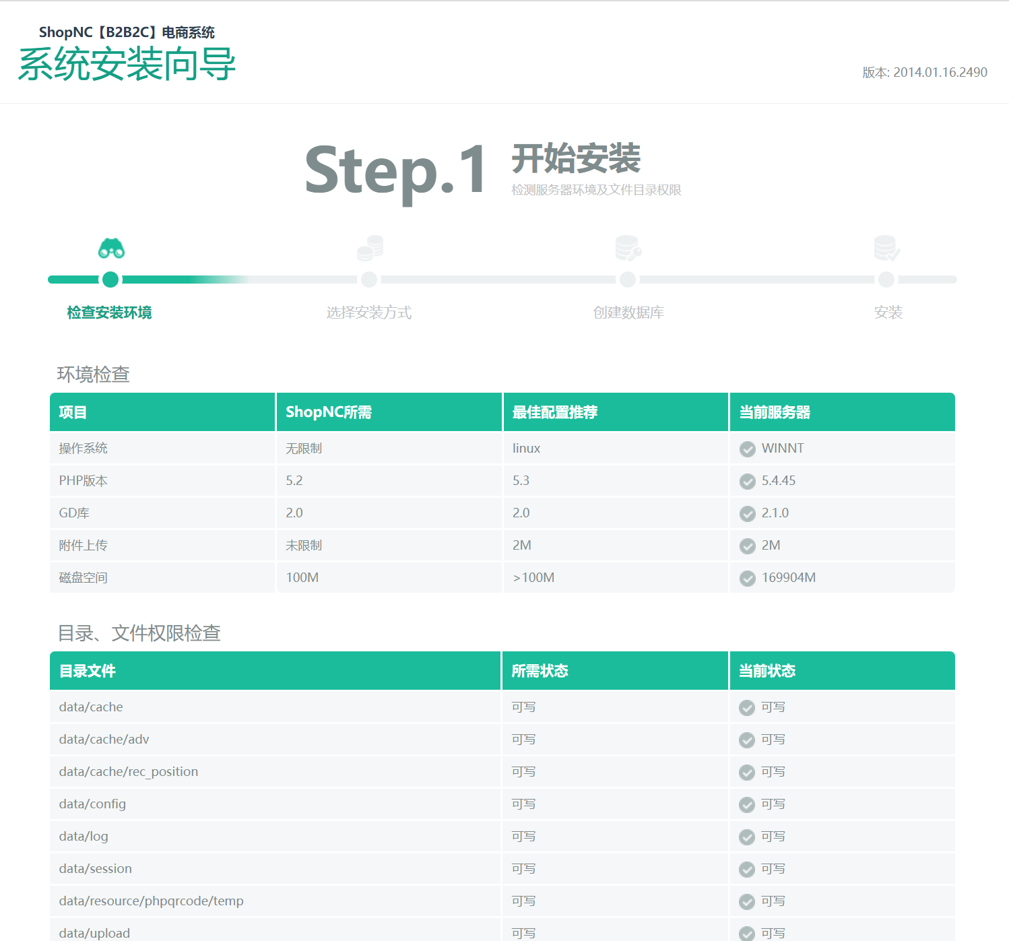This screenshot has height=941, width=1009.
Task: Click the status check icon for data/cache
Action: point(747,708)
